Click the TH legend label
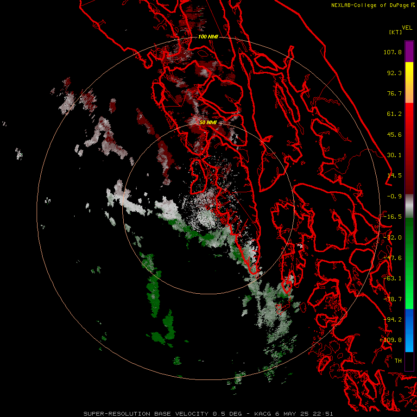This screenshot has height=417, width=417. tap(398, 361)
